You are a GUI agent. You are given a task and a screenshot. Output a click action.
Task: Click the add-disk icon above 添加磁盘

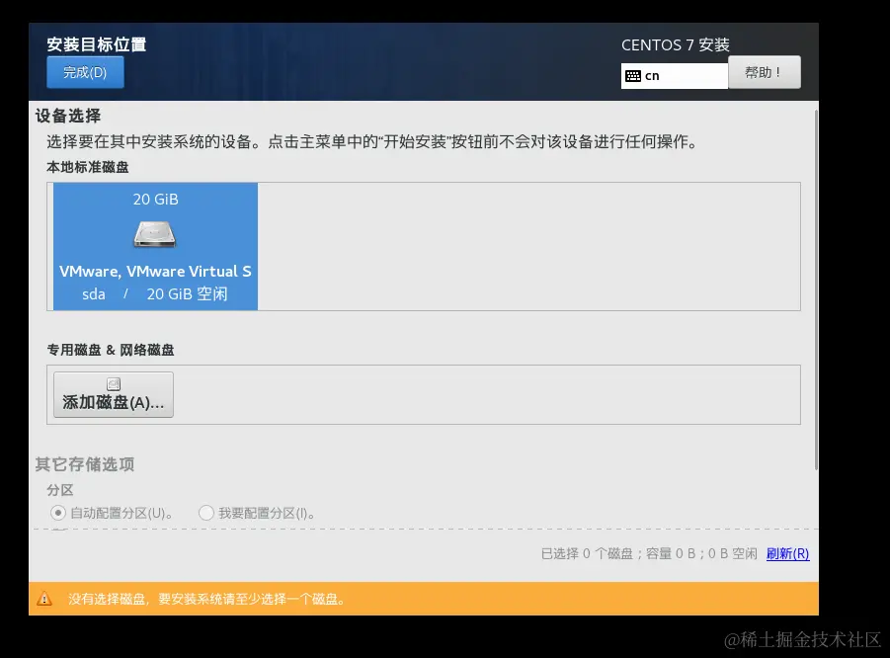[114, 384]
